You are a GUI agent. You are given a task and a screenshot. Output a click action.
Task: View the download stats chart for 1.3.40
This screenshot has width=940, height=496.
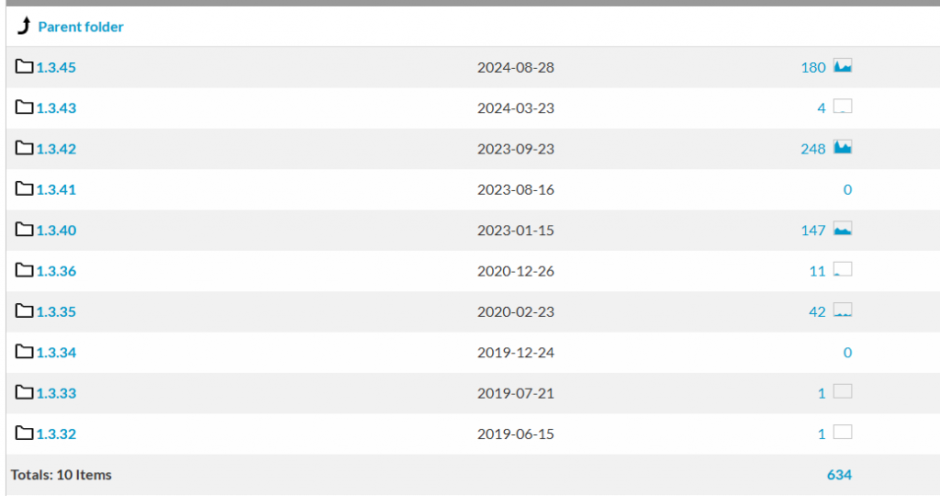(843, 229)
